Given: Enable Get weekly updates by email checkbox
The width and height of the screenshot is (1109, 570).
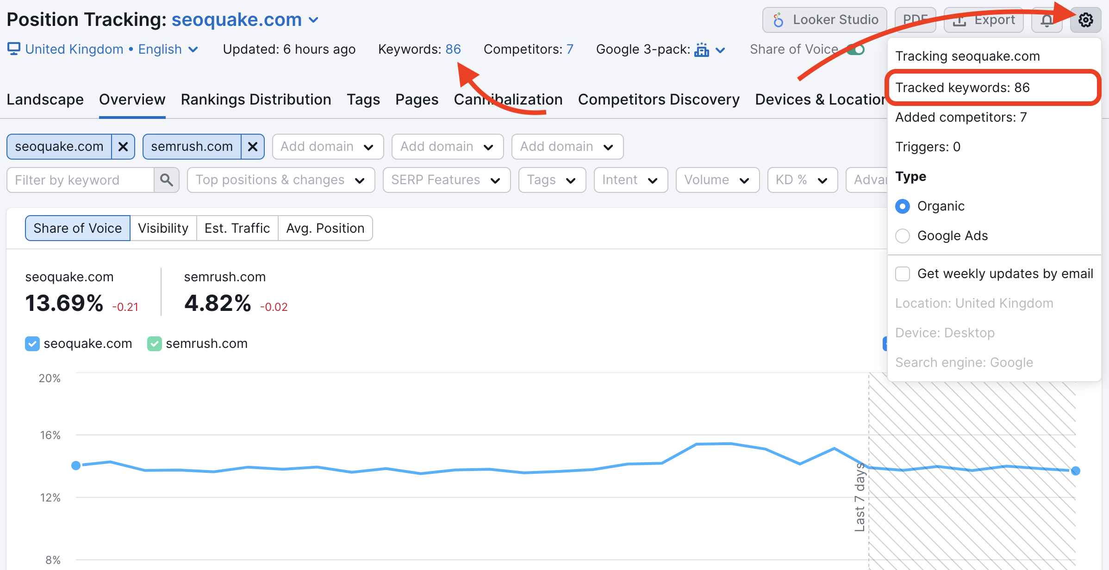Looking at the screenshot, I should click(903, 274).
